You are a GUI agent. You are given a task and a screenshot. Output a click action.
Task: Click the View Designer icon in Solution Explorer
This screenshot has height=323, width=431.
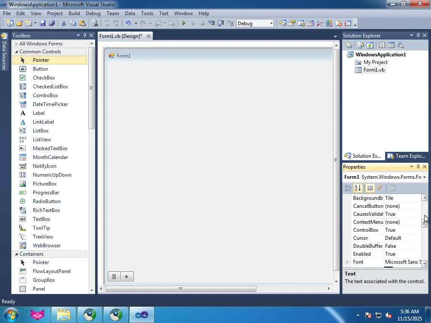click(x=391, y=45)
